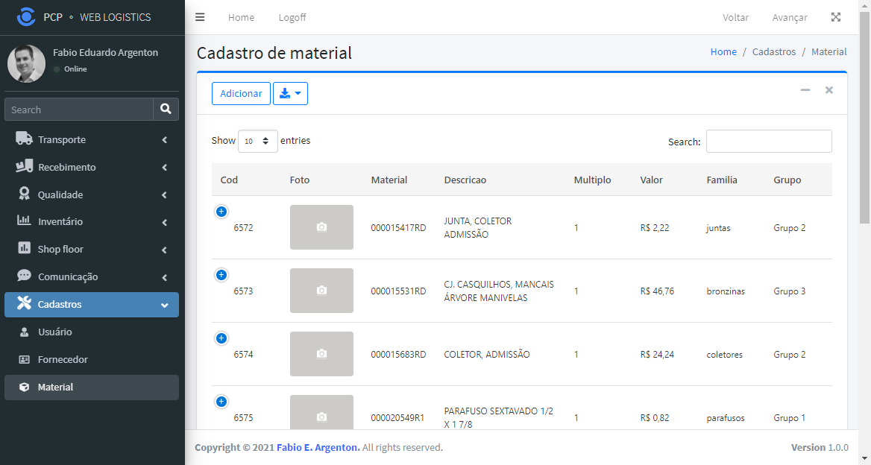Screen dimensions: 871x465
Task: Click the Comunicação speech bubble icon
Action: (24, 276)
